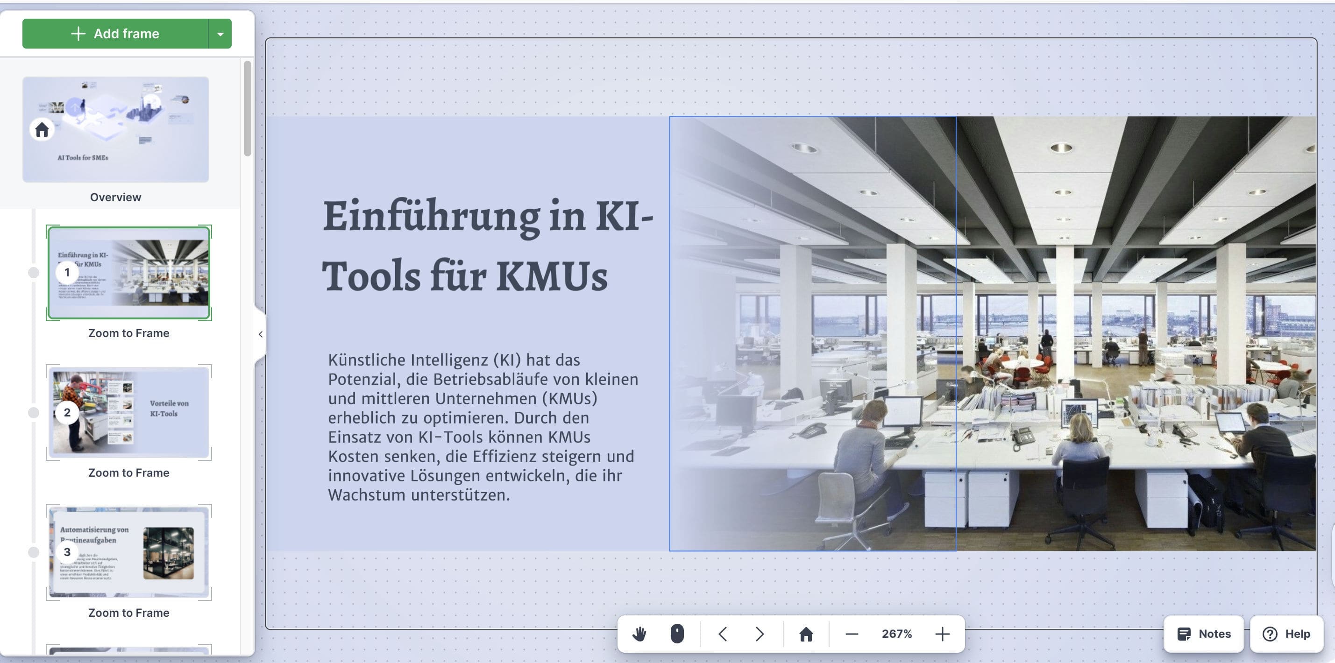Click path dot beside frame 2
Viewport: 1335px width, 663px height.
(x=34, y=412)
